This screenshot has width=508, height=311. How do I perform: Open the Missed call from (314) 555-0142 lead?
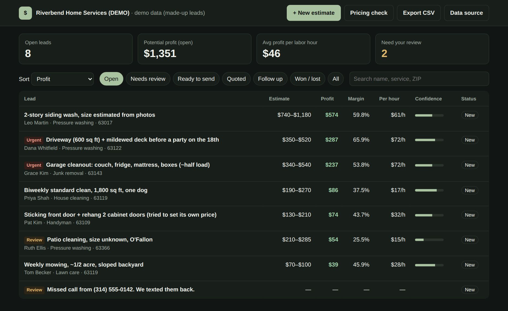click(254, 290)
